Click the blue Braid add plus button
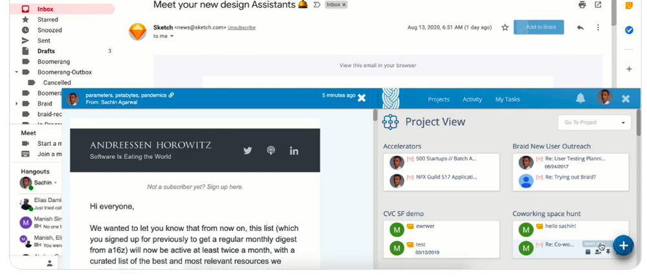 coord(623,245)
